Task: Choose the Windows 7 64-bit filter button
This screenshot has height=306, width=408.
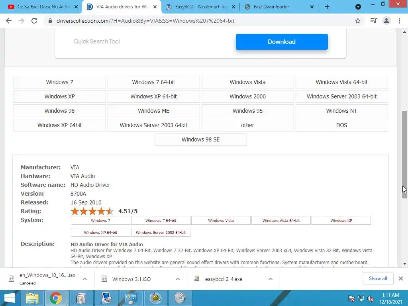Action: click(x=153, y=82)
